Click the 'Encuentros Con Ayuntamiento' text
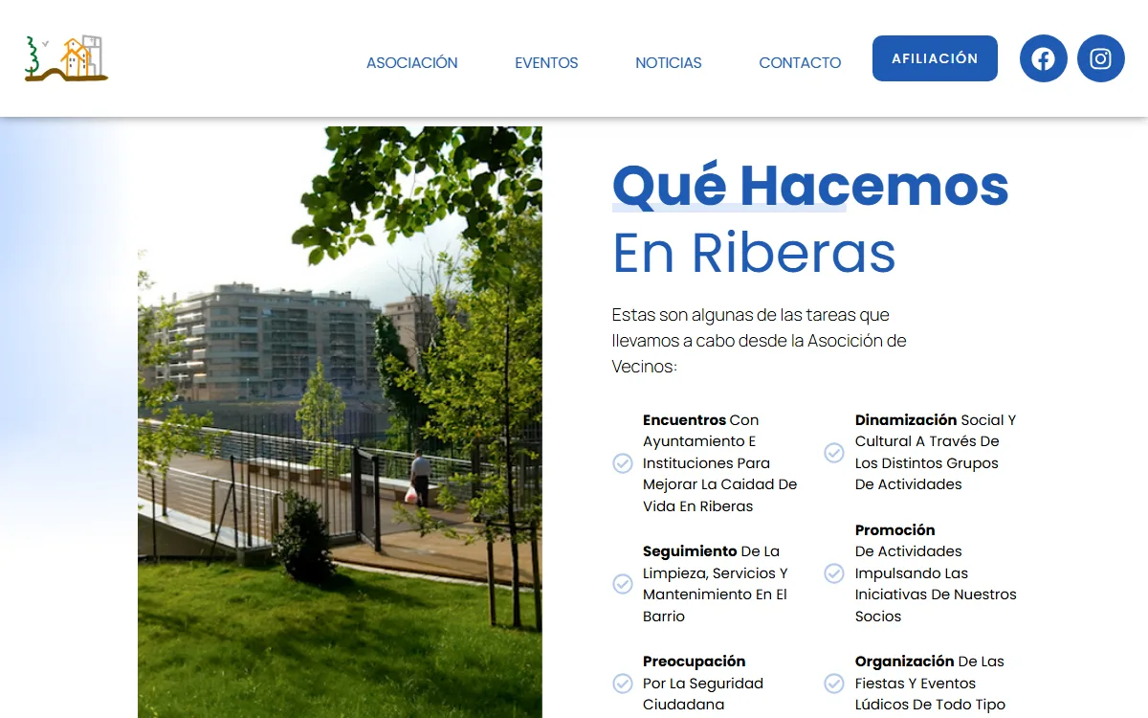This screenshot has width=1148, height=718. point(720,463)
